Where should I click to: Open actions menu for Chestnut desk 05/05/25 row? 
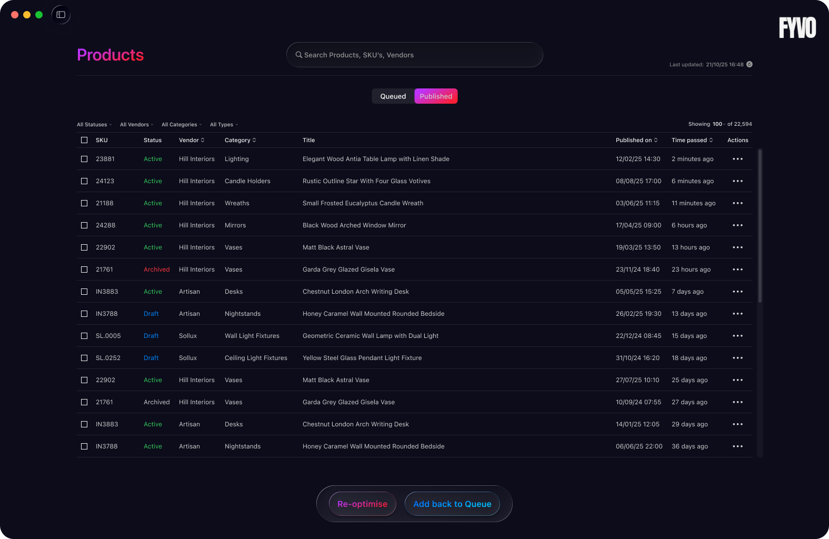[737, 292]
